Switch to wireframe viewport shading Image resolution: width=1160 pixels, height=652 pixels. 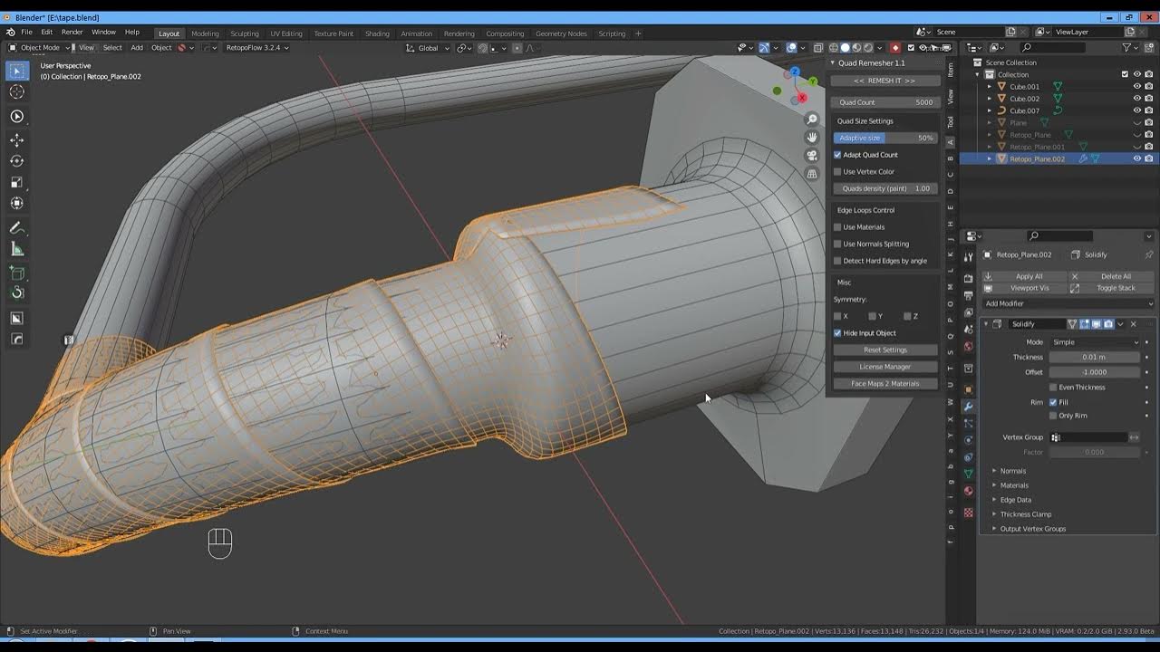click(833, 48)
